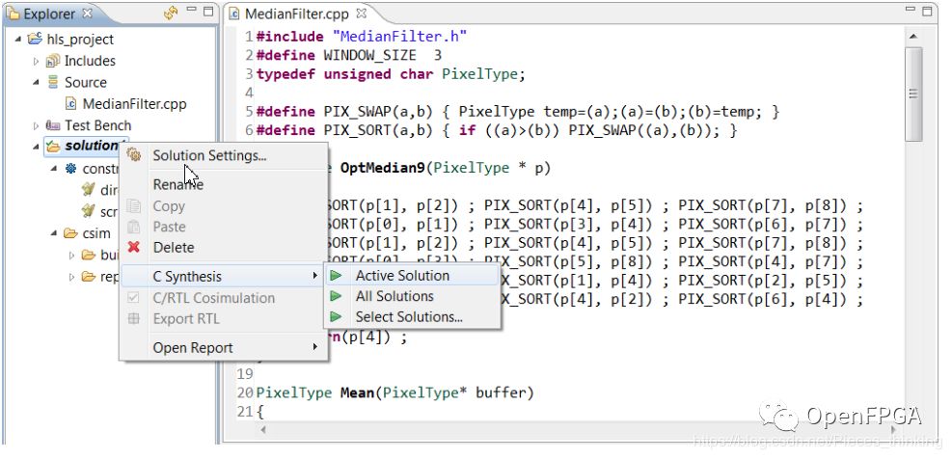Minimize the editor area

(x=911, y=9)
